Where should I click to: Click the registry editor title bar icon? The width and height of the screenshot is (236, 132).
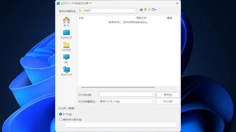coord(58,3)
